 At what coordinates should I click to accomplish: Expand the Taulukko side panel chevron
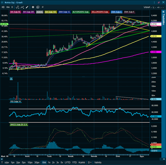point(164,12)
